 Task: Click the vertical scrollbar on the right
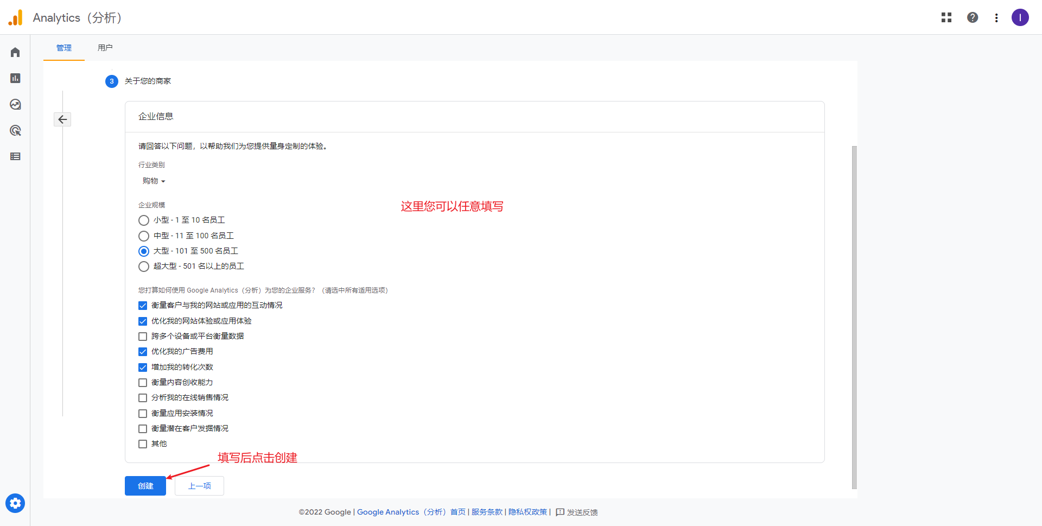click(x=854, y=317)
